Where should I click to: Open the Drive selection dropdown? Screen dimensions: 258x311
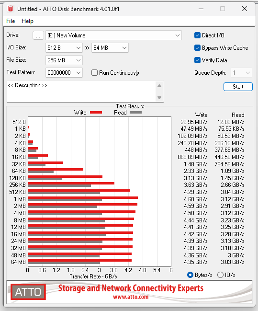113,35
